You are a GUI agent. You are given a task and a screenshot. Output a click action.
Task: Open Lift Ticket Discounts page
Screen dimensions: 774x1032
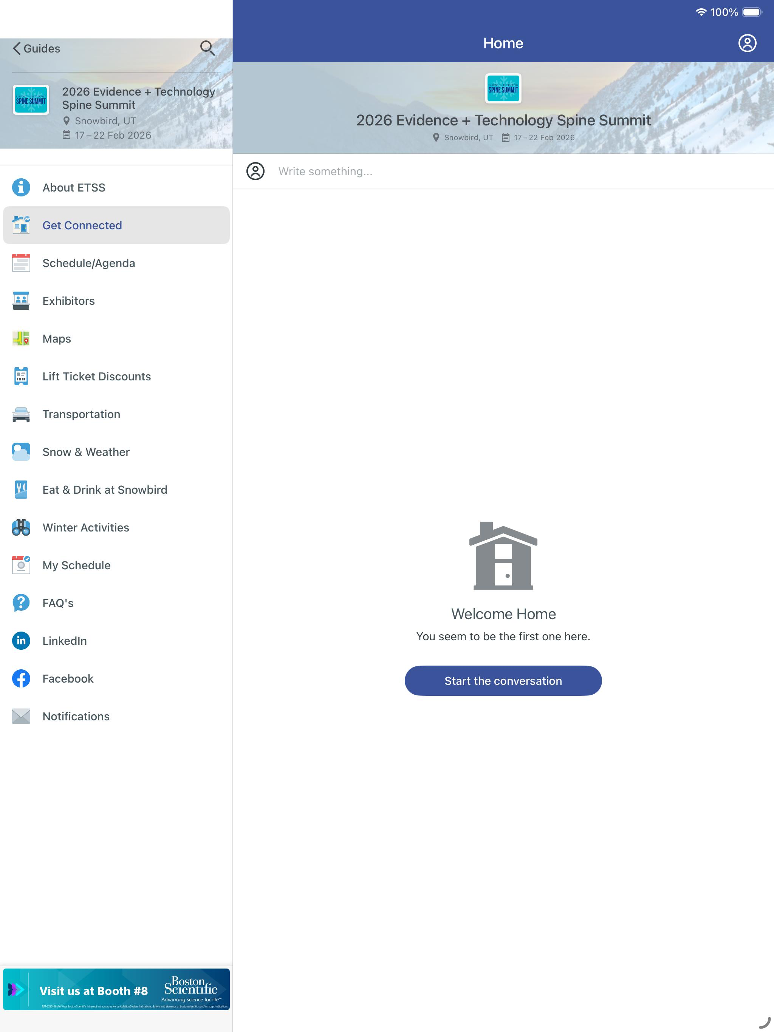pos(116,377)
